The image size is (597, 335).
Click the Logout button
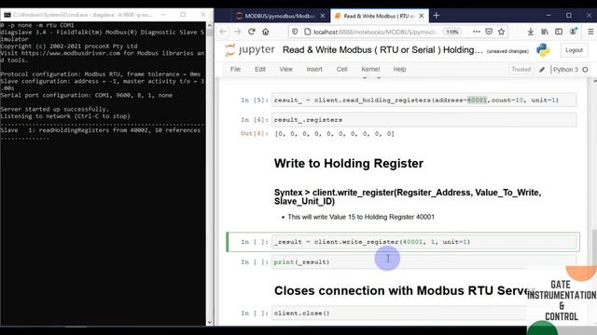[574, 50]
